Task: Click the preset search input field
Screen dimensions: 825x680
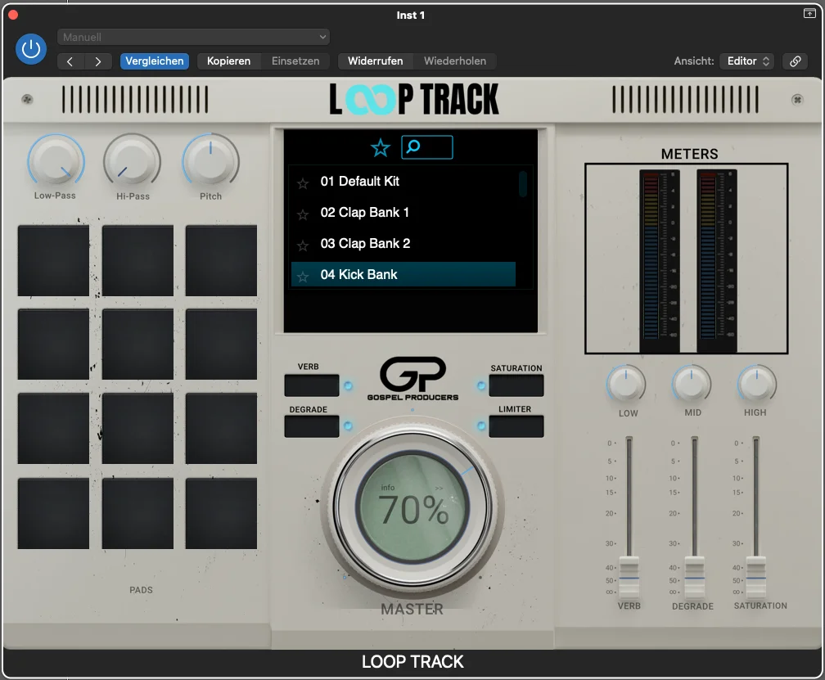Action: [426, 147]
